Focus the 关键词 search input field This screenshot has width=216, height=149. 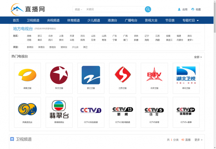[x=114, y=9]
